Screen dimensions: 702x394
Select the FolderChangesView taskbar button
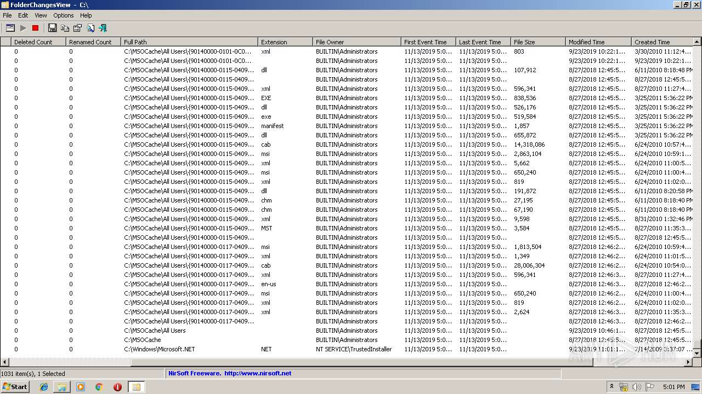[136, 387]
